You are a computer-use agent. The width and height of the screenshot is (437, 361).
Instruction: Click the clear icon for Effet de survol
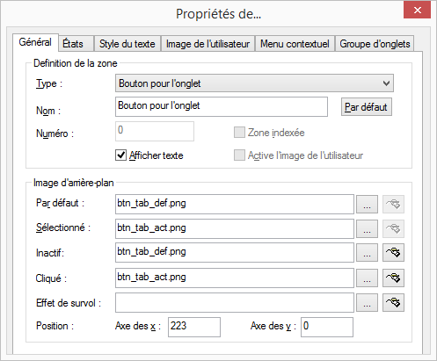click(x=393, y=302)
